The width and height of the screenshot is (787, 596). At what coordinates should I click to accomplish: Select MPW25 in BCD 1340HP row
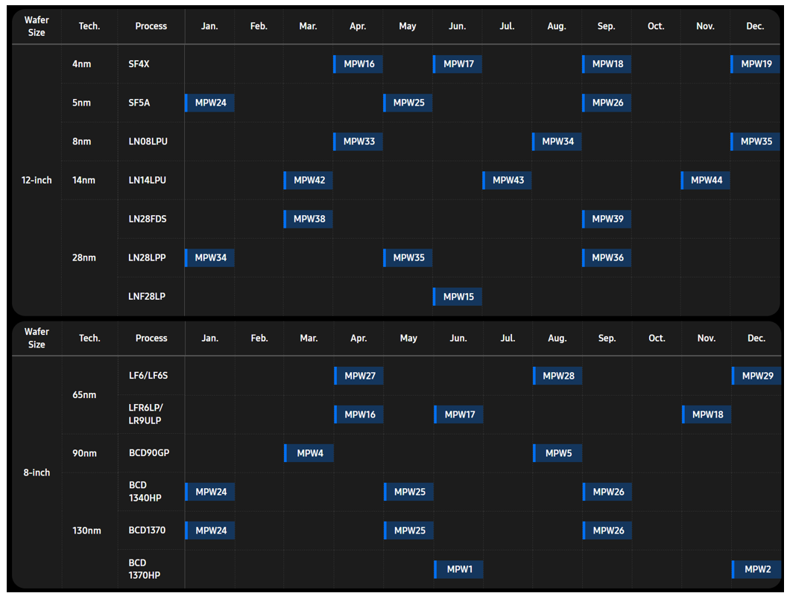click(x=408, y=492)
